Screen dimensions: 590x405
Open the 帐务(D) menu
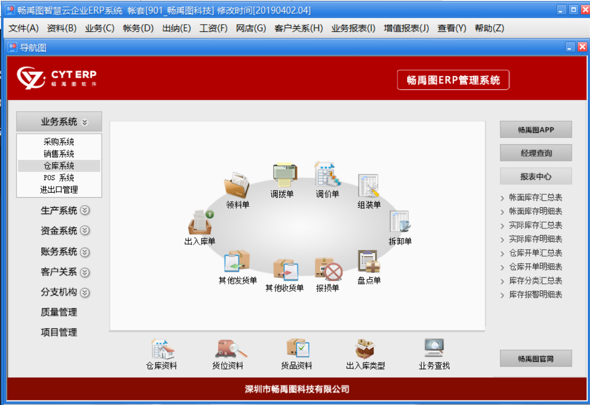tap(138, 28)
